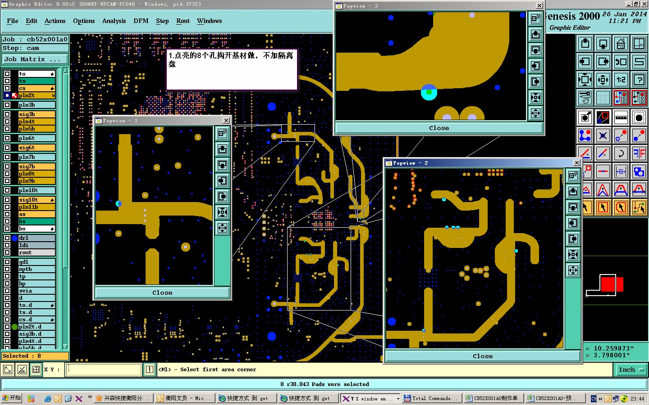This screenshot has width=649, height=405.
Task: Open the Rout menu
Action: click(183, 21)
